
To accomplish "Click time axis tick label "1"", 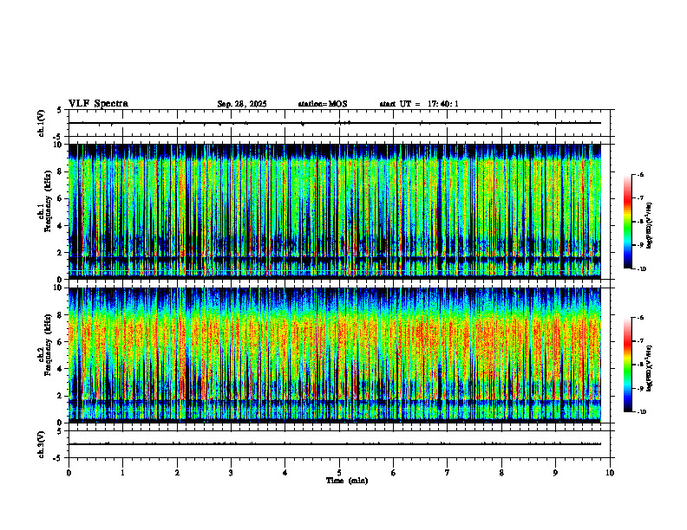I will pyautogui.click(x=122, y=473).
